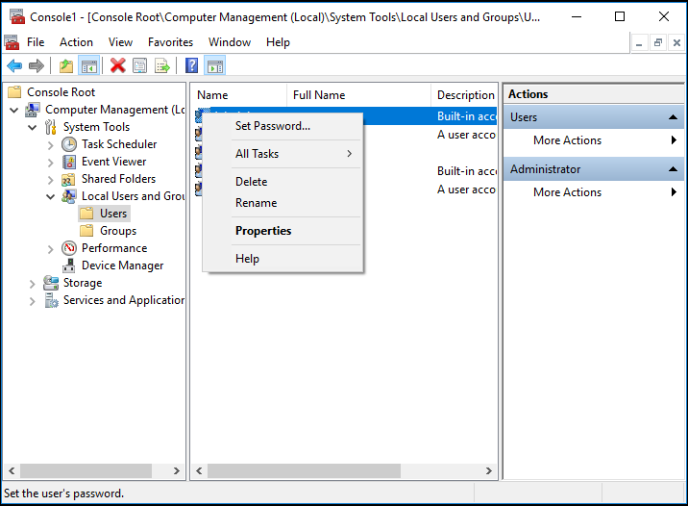688x506 pixels.
Task: Choose Set Password from context menu
Action: point(273,126)
